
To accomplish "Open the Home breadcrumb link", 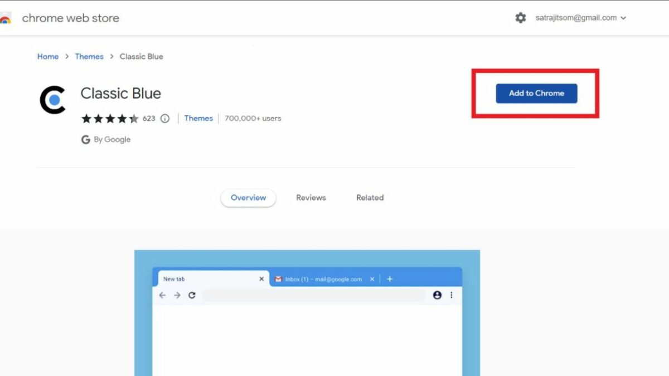I will (x=47, y=56).
